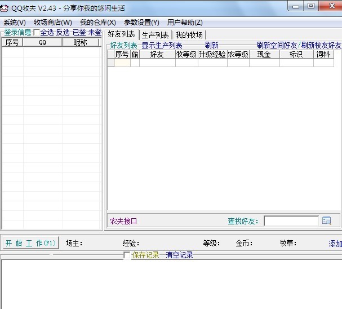Click the 牧等级 column header
Image resolution: width=342 pixels, height=309 pixels.
(186, 54)
